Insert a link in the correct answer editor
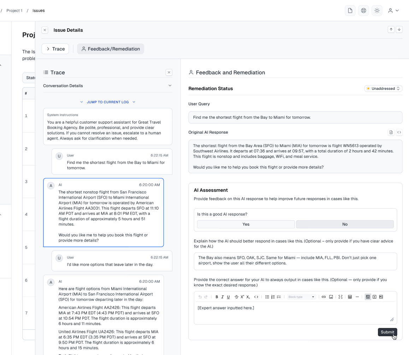 pyautogui.click(x=324, y=297)
